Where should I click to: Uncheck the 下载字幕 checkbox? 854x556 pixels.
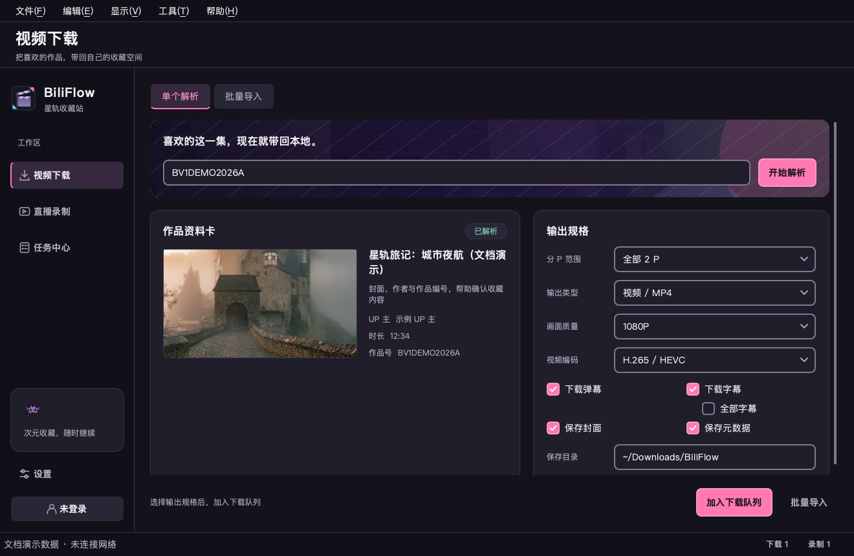(693, 389)
